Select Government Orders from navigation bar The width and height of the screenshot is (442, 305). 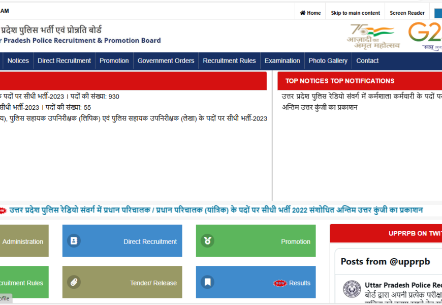coord(166,60)
